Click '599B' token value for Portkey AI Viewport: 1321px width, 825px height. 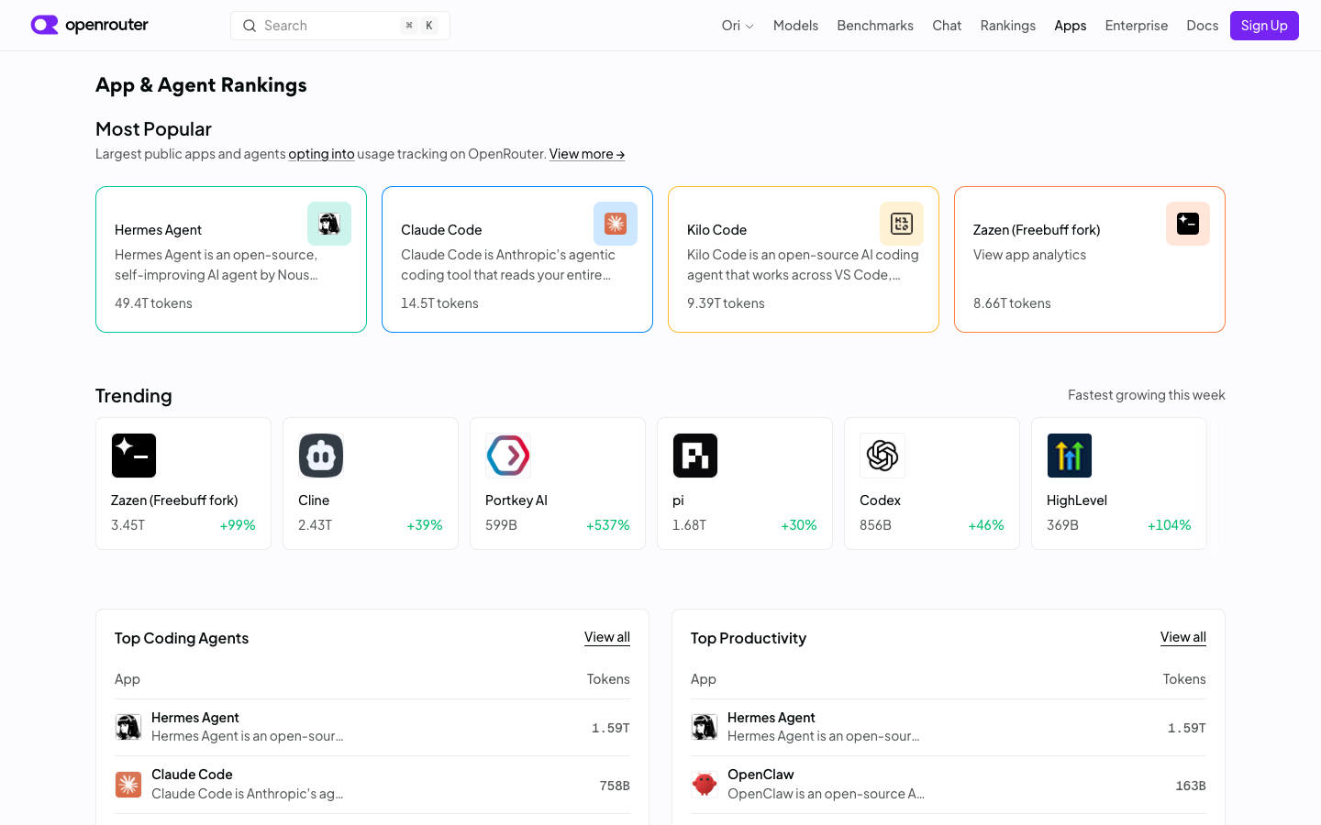click(x=501, y=525)
